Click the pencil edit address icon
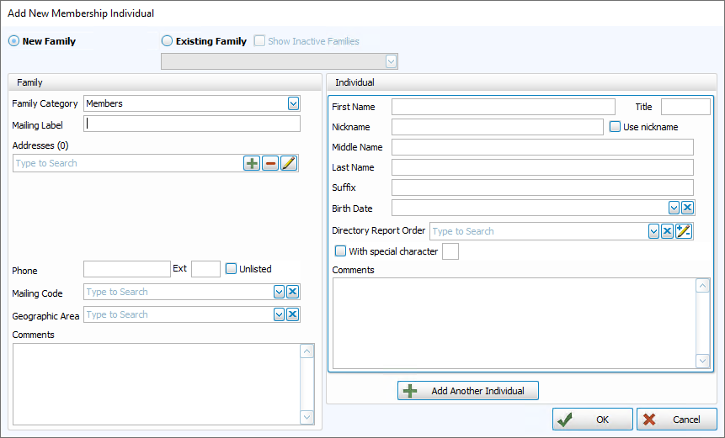The width and height of the screenshot is (725, 438). pos(289,163)
